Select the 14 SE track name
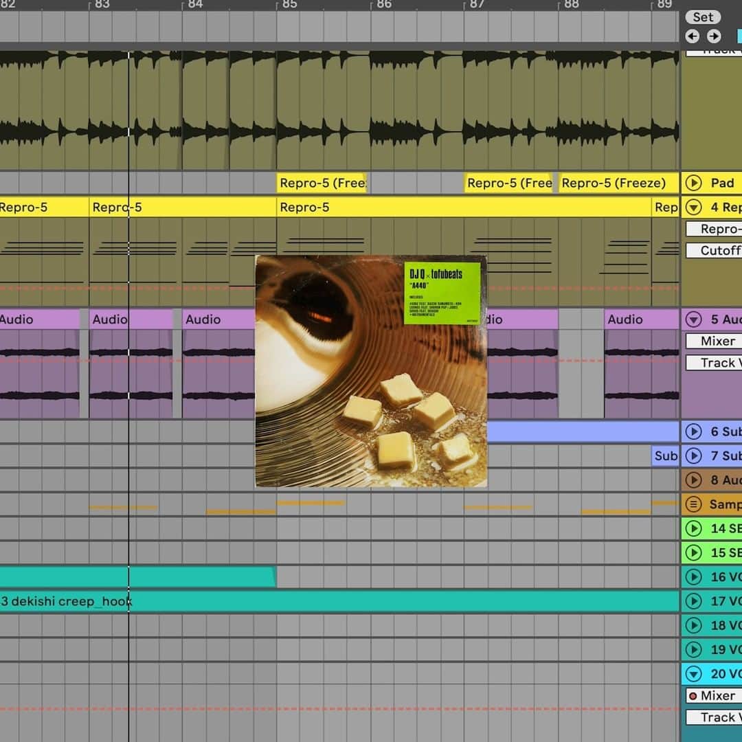 pos(726,528)
